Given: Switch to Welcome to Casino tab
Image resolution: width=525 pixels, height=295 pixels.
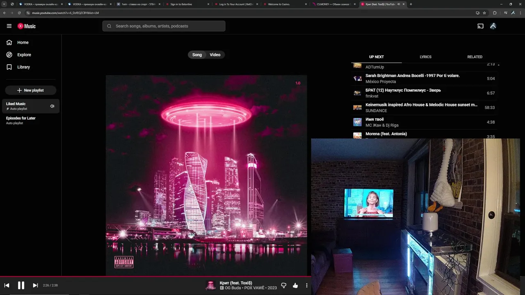Looking at the screenshot, I should (x=284, y=4).
